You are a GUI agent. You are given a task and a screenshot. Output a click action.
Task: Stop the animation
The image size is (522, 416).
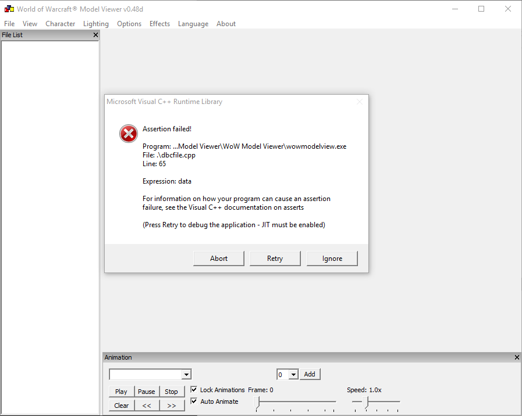[x=172, y=392]
